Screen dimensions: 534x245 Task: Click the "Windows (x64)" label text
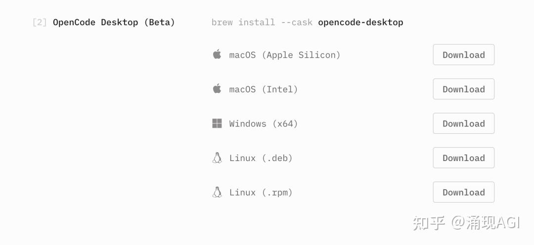coord(264,124)
